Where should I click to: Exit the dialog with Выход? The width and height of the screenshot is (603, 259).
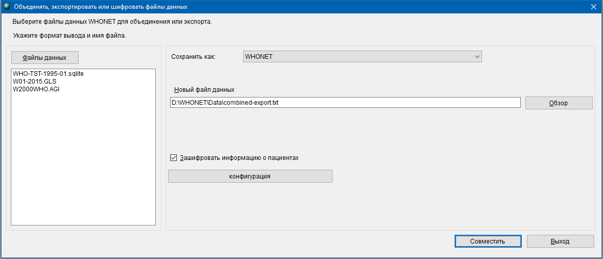point(560,241)
